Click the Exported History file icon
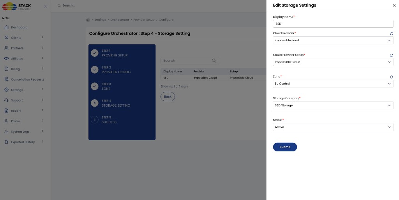This screenshot has height=200, width=399. 7,142
